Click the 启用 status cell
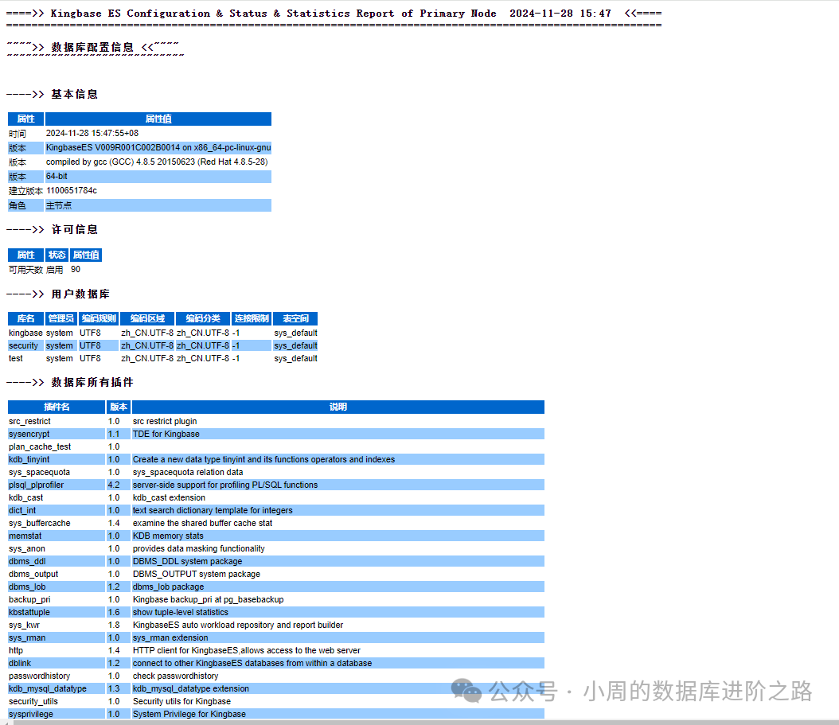Image resolution: width=839 pixels, height=725 pixels. (x=55, y=270)
